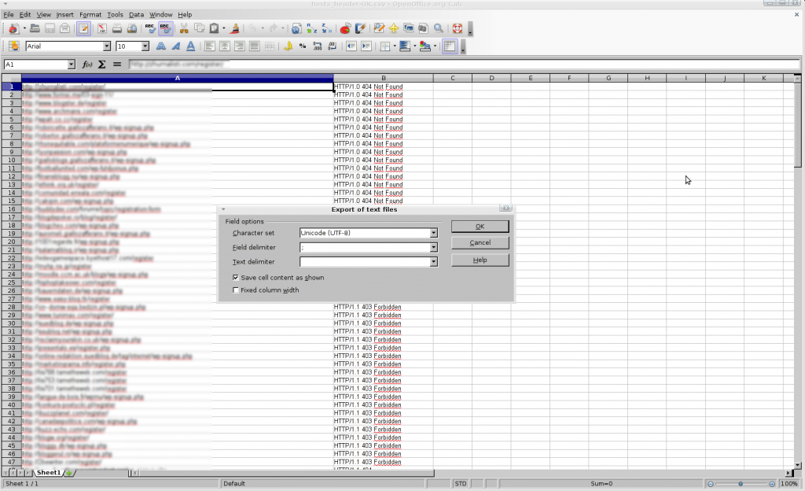Image resolution: width=805 pixels, height=491 pixels.
Task: Click the Copy icon
Action: (199, 29)
